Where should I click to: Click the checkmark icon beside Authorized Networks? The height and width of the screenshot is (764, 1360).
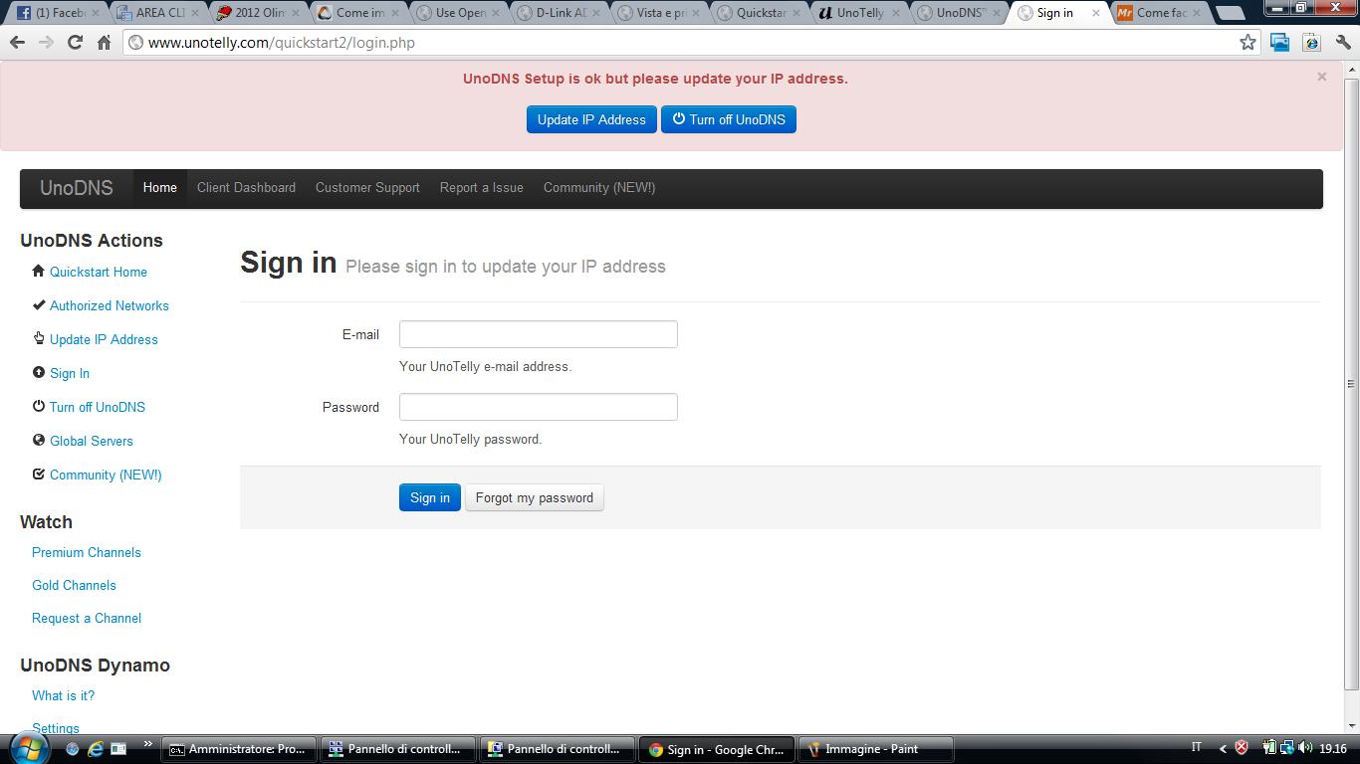38,305
